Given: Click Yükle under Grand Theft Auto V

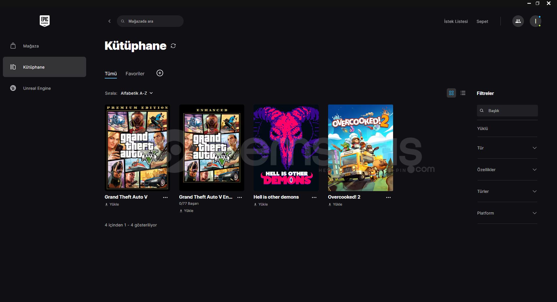Looking at the screenshot, I should 112,204.
